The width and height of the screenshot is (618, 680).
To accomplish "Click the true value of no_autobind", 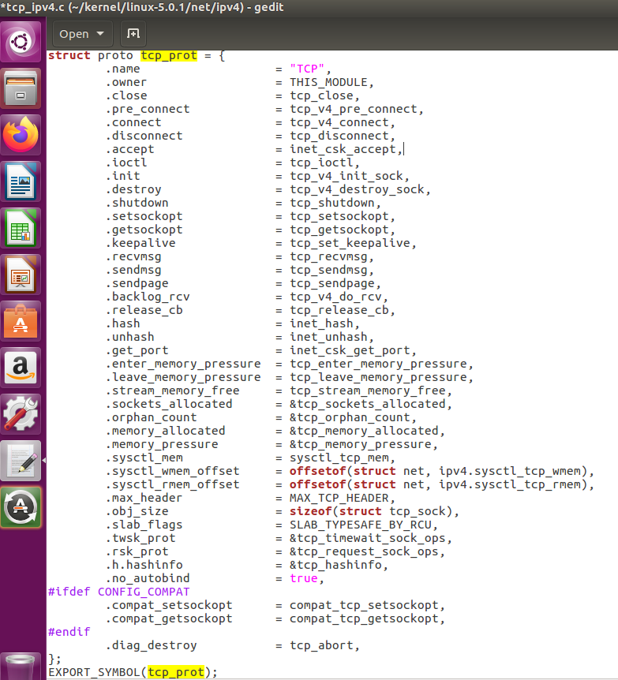I will [304, 579].
